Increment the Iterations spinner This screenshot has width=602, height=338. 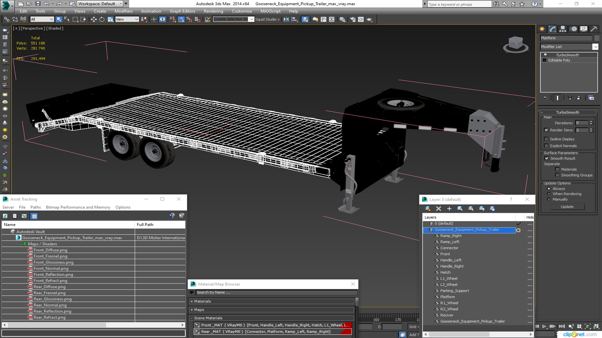coord(591,122)
